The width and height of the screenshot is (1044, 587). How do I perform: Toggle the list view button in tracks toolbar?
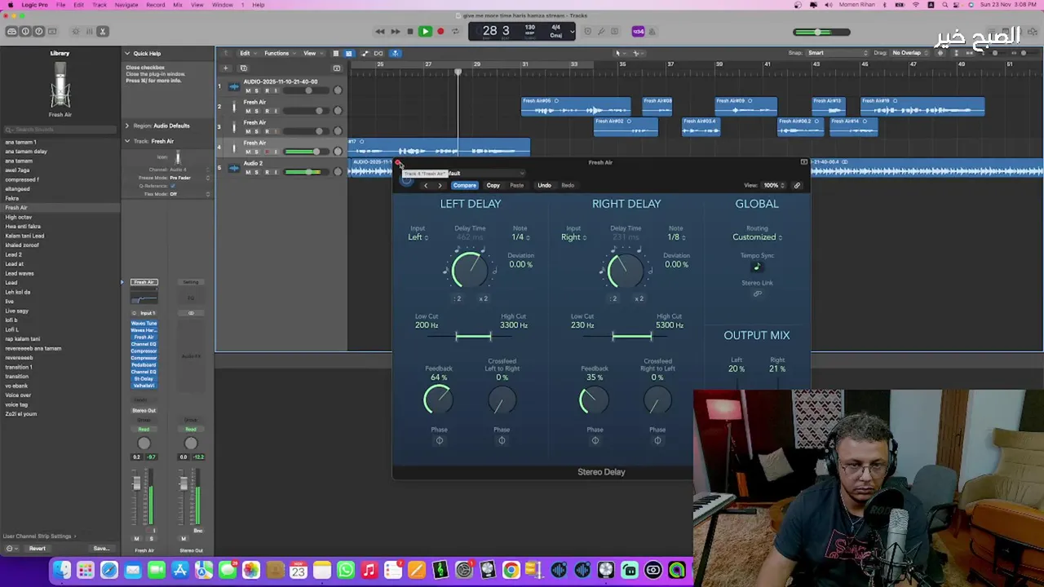(348, 53)
